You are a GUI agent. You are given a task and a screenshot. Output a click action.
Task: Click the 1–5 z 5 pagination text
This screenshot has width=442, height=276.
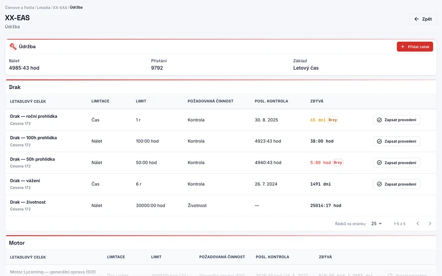pyautogui.click(x=400, y=224)
